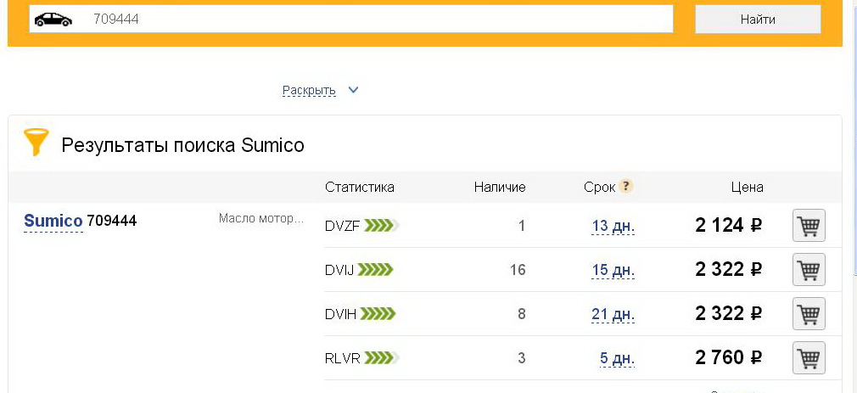Expand the Раскрыть section
This screenshot has width=857, height=393.
[309, 90]
